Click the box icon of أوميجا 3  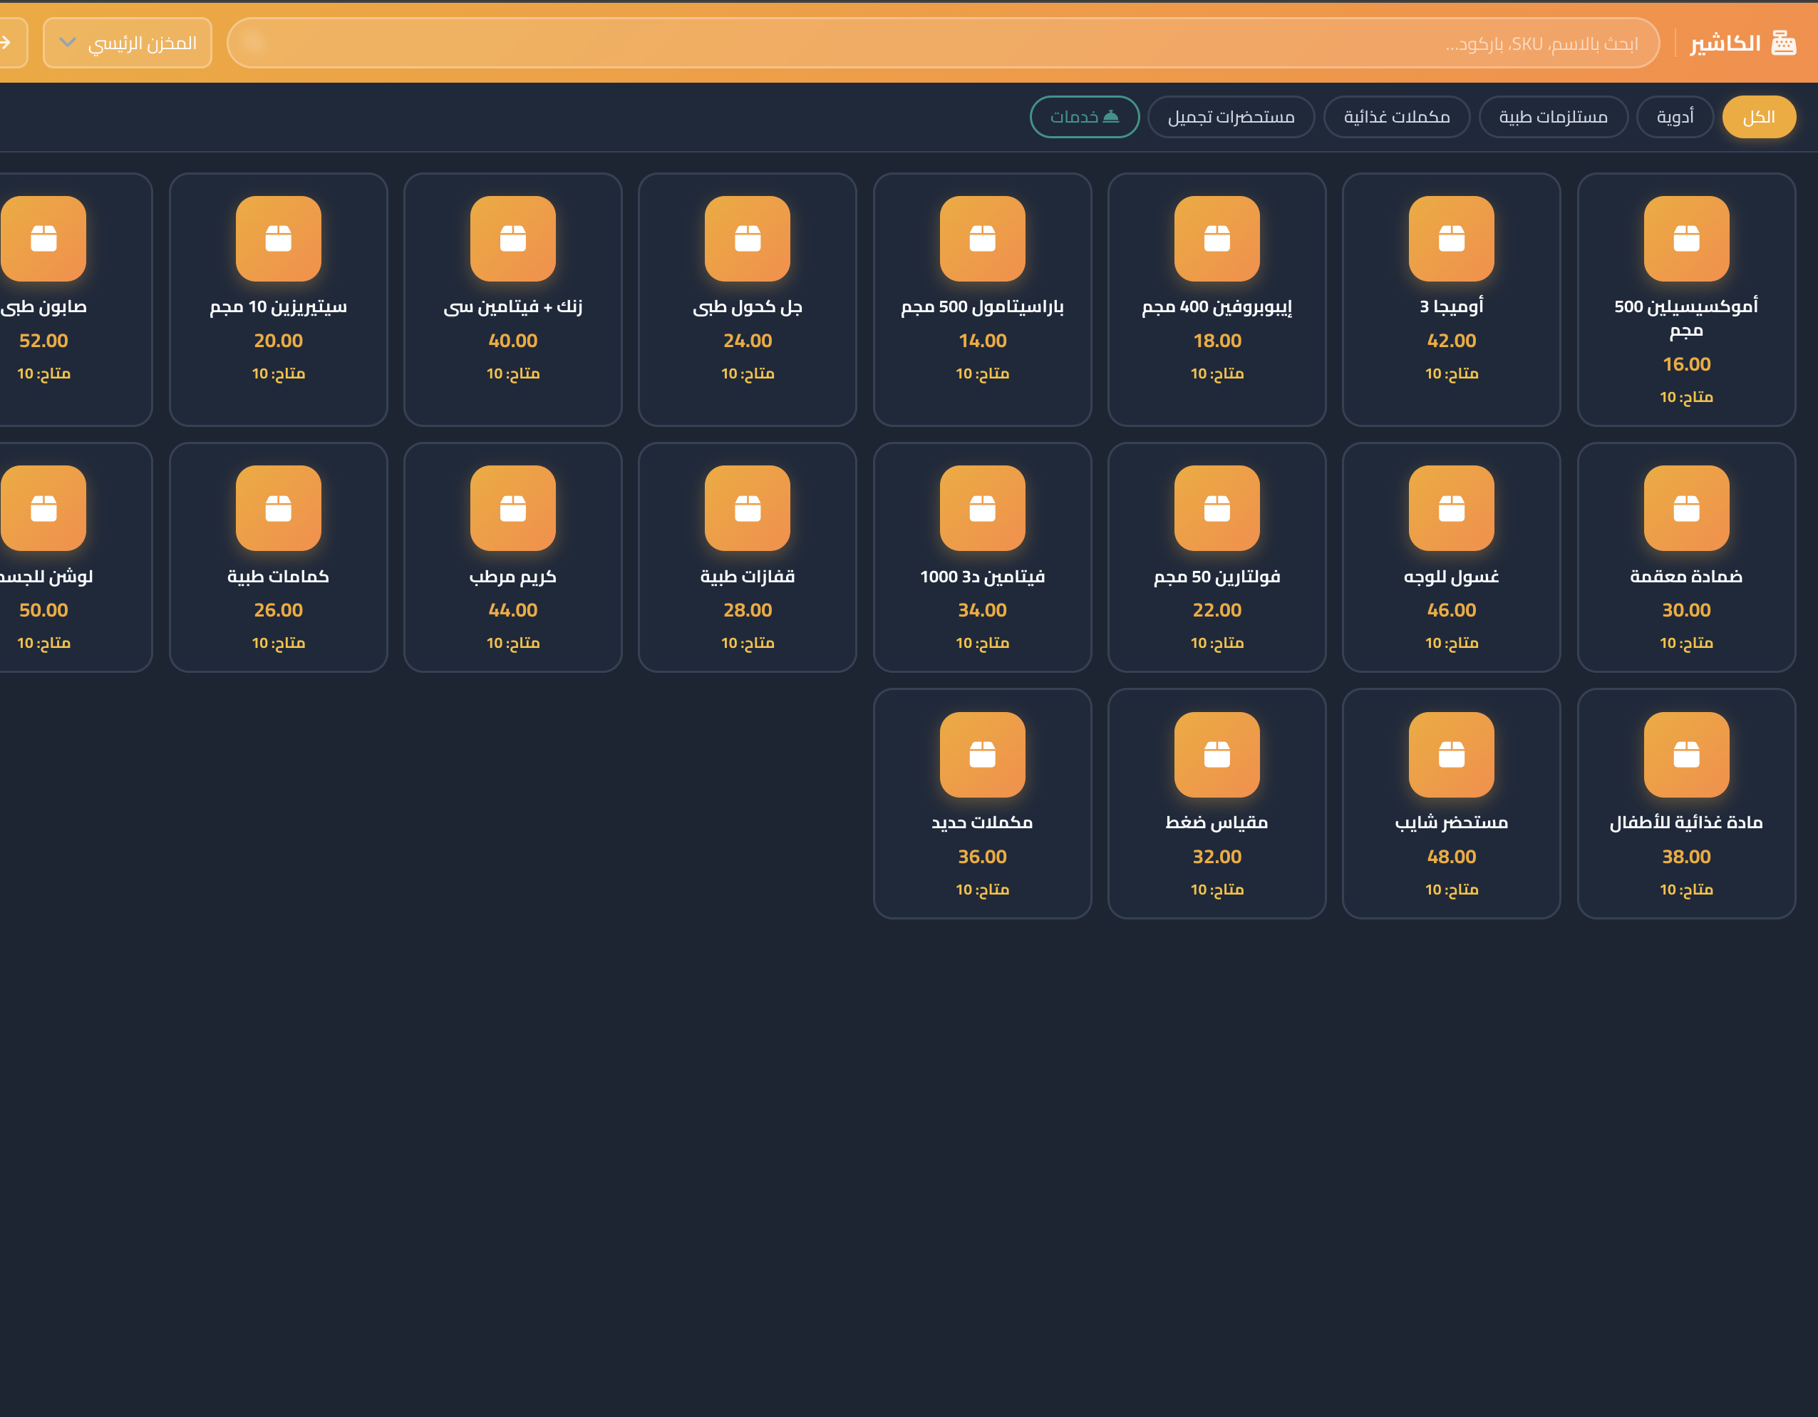[1452, 239]
